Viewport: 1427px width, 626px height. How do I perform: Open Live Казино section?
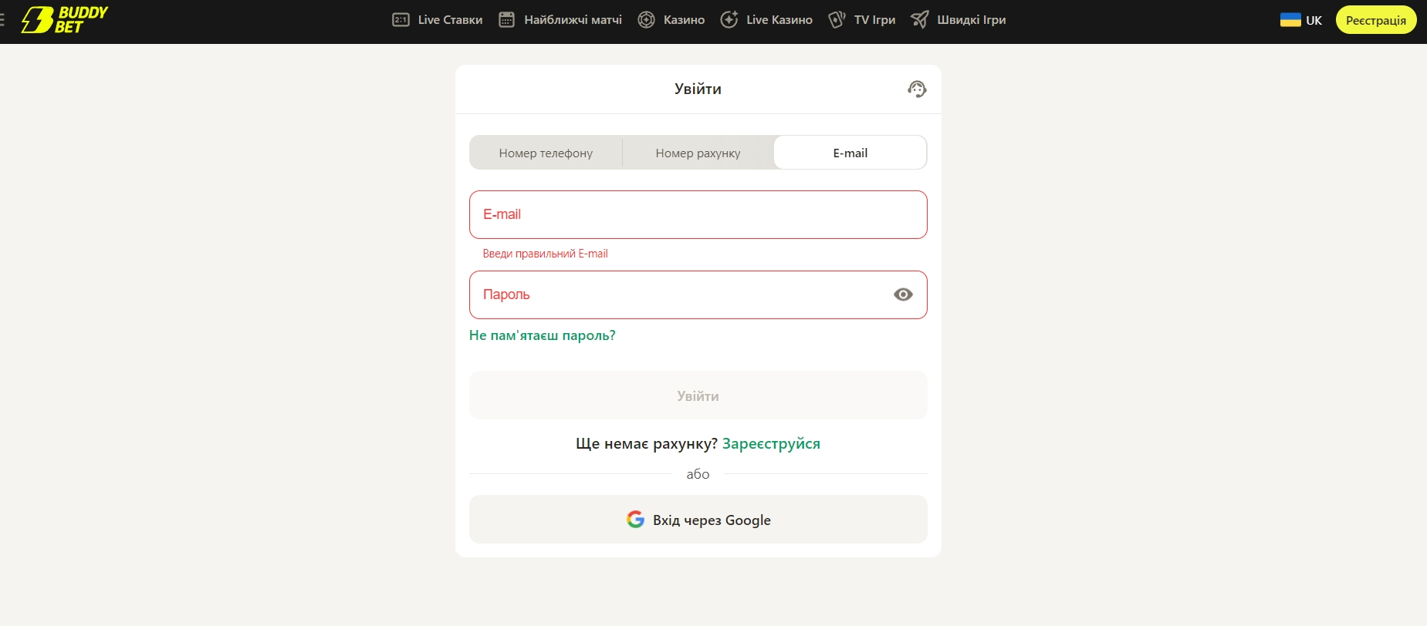[766, 20]
